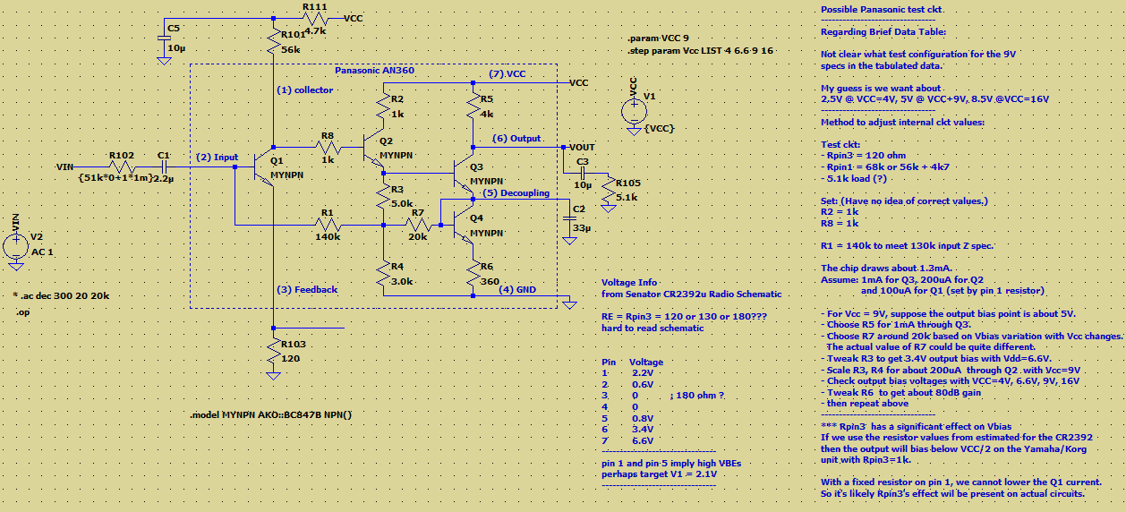Click the VOUT net label

coord(582,147)
